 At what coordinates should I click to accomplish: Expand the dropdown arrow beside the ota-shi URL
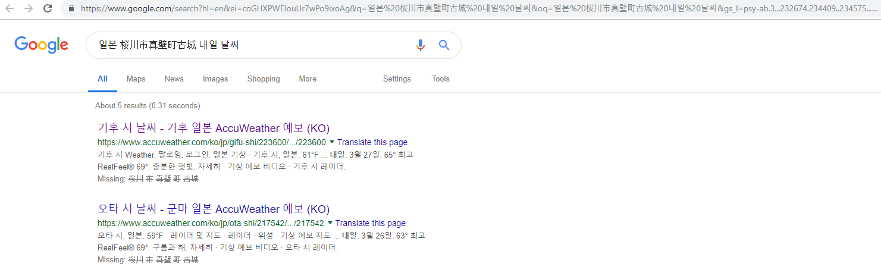click(330, 223)
